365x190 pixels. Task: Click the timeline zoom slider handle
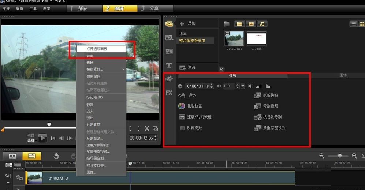340,156
